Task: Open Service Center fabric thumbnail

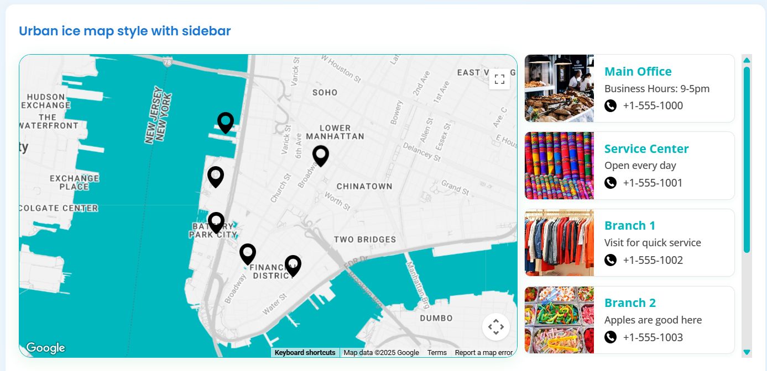Action: pyautogui.click(x=559, y=166)
